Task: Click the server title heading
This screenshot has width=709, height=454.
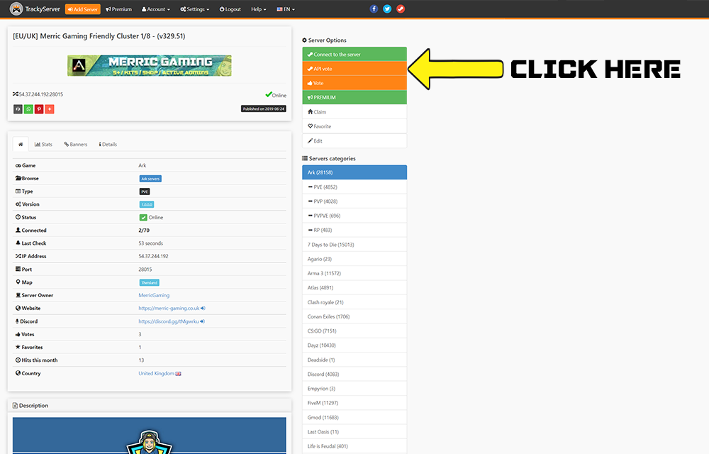Action: (x=99, y=36)
